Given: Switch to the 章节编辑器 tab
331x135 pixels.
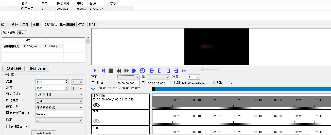Looking at the screenshot, I should click(x=67, y=25).
